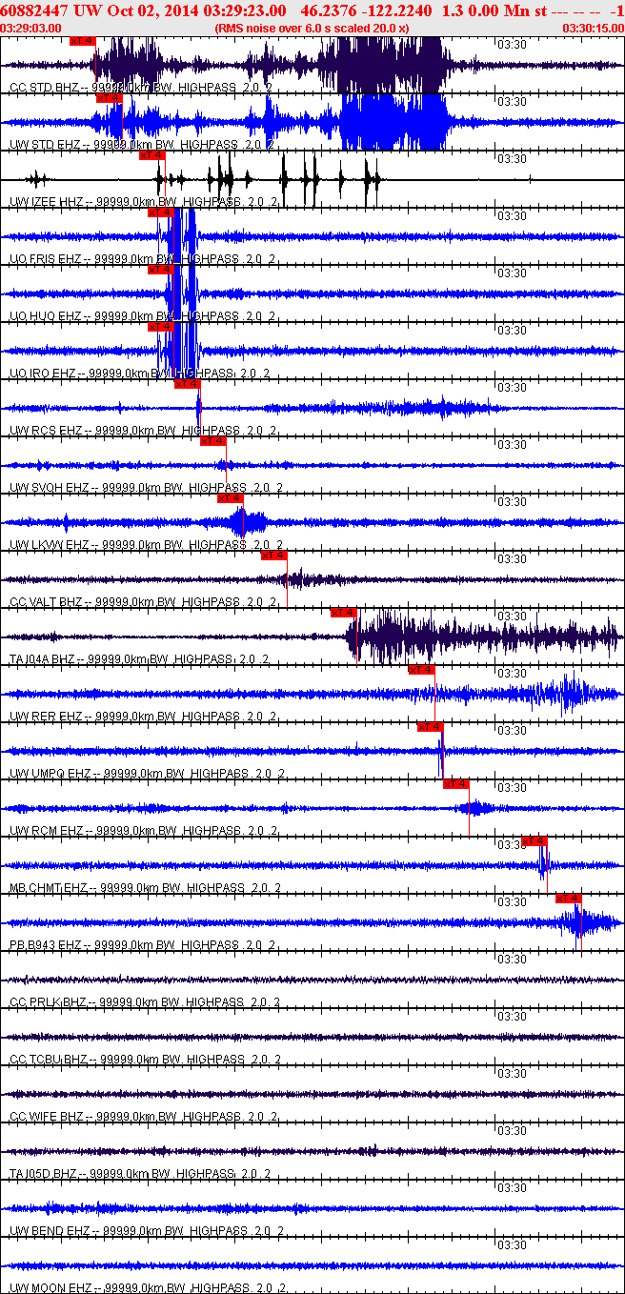Click the end time 03:30:15.00
The image size is (625, 1294).
pos(594,29)
